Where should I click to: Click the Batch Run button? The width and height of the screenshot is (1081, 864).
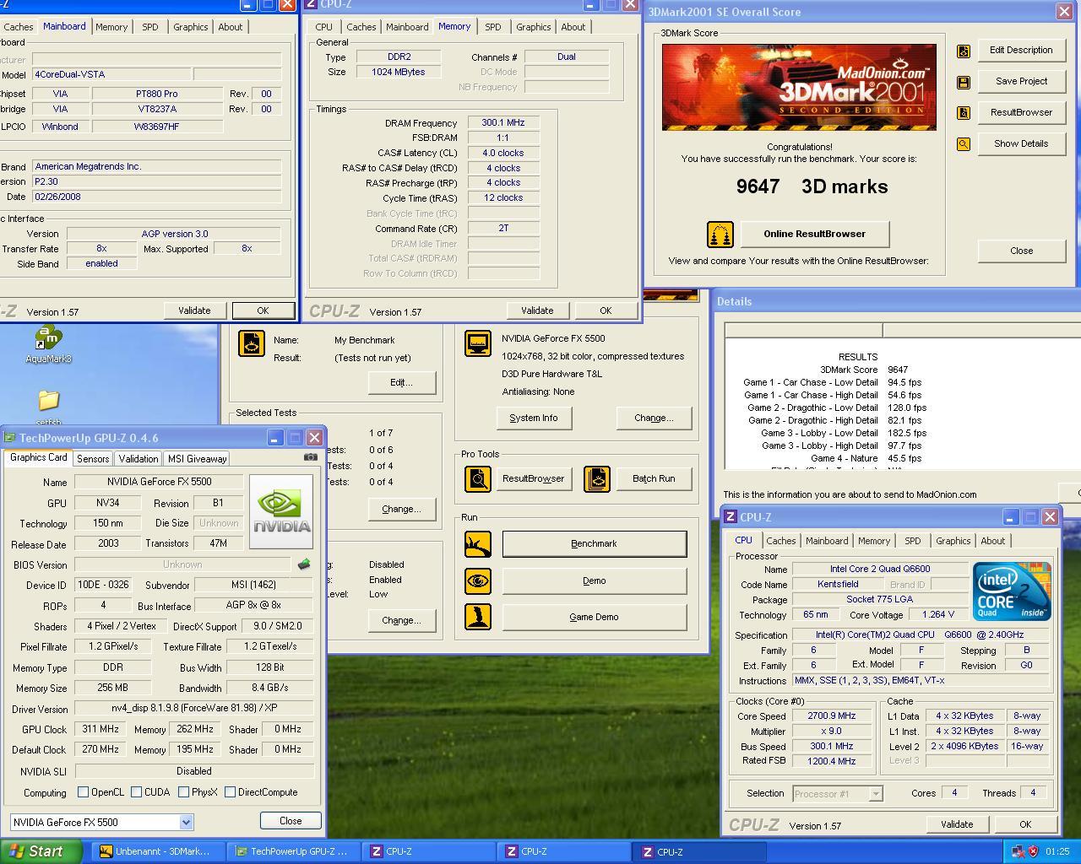tap(655, 478)
